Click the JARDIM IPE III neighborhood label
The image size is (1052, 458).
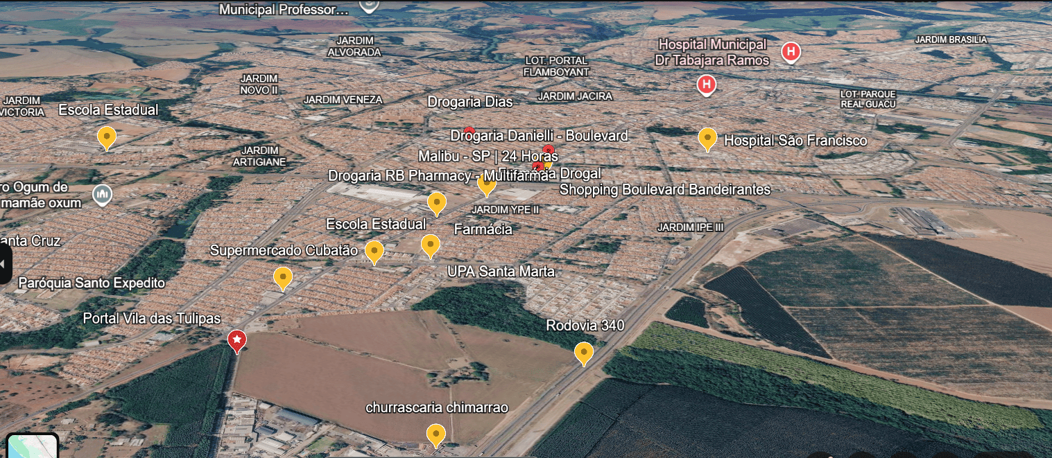click(691, 227)
